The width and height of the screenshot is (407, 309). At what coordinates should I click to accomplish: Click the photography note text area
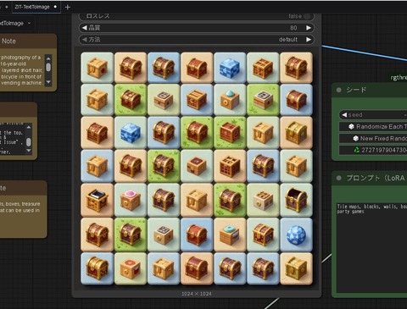(x=22, y=70)
